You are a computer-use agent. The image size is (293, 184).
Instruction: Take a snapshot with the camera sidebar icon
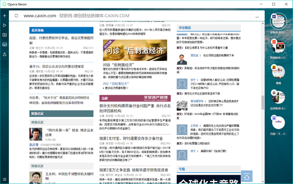4,35
